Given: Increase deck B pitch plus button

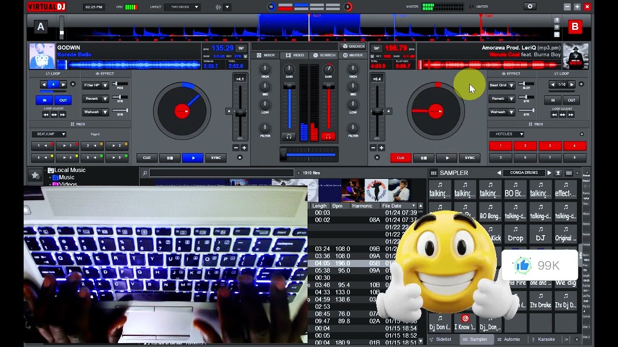Looking at the screenshot, I should click(381, 148).
